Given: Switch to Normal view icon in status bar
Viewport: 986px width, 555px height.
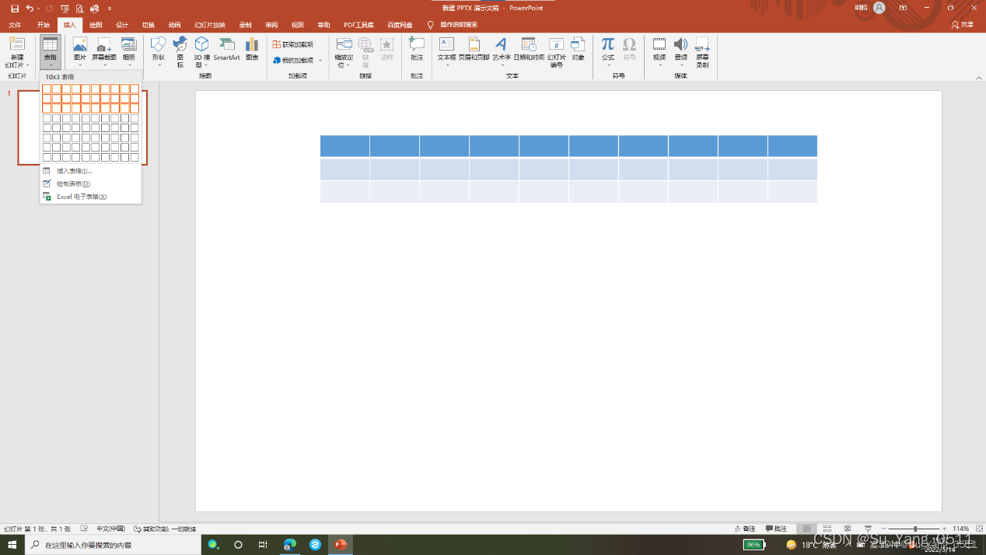Looking at the screenshot, I should [x=807, y=529].
